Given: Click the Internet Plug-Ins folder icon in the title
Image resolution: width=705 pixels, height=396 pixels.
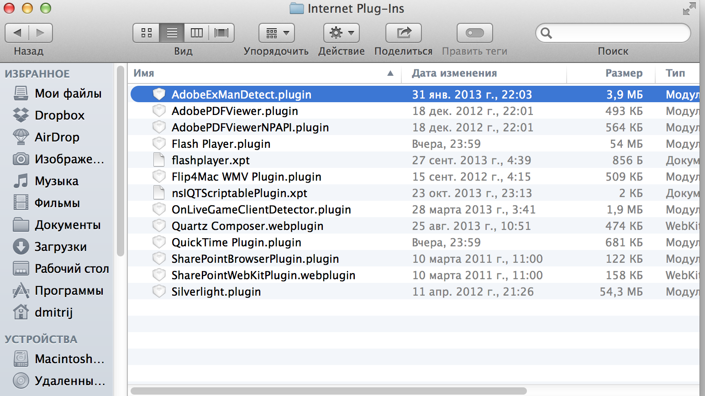Looking at the screenshot, I should pos(297,9).
